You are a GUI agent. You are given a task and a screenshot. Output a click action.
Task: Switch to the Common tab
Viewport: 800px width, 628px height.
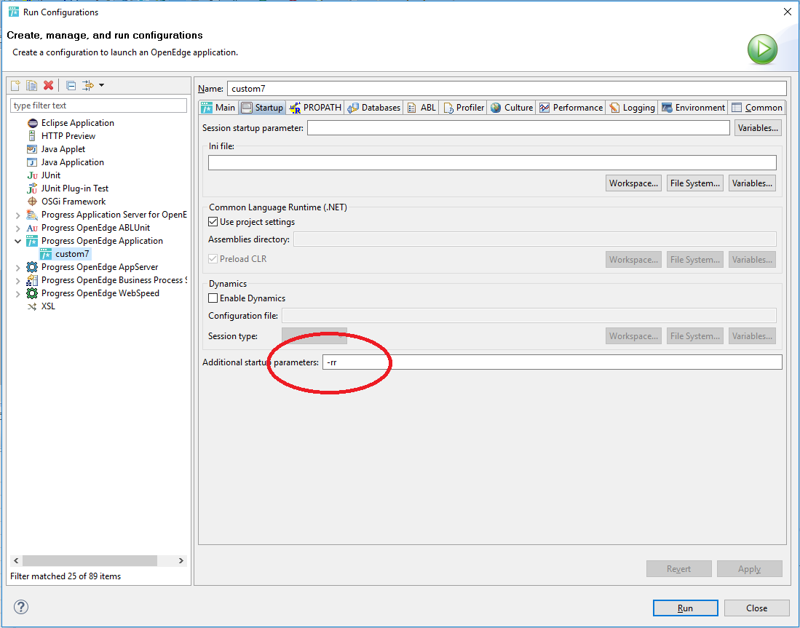(757, 108)
